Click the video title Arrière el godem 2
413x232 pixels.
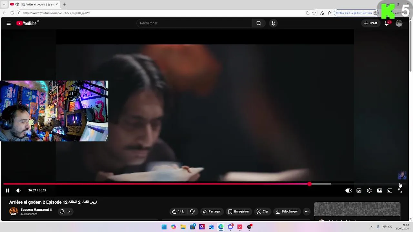coord(53,202)
